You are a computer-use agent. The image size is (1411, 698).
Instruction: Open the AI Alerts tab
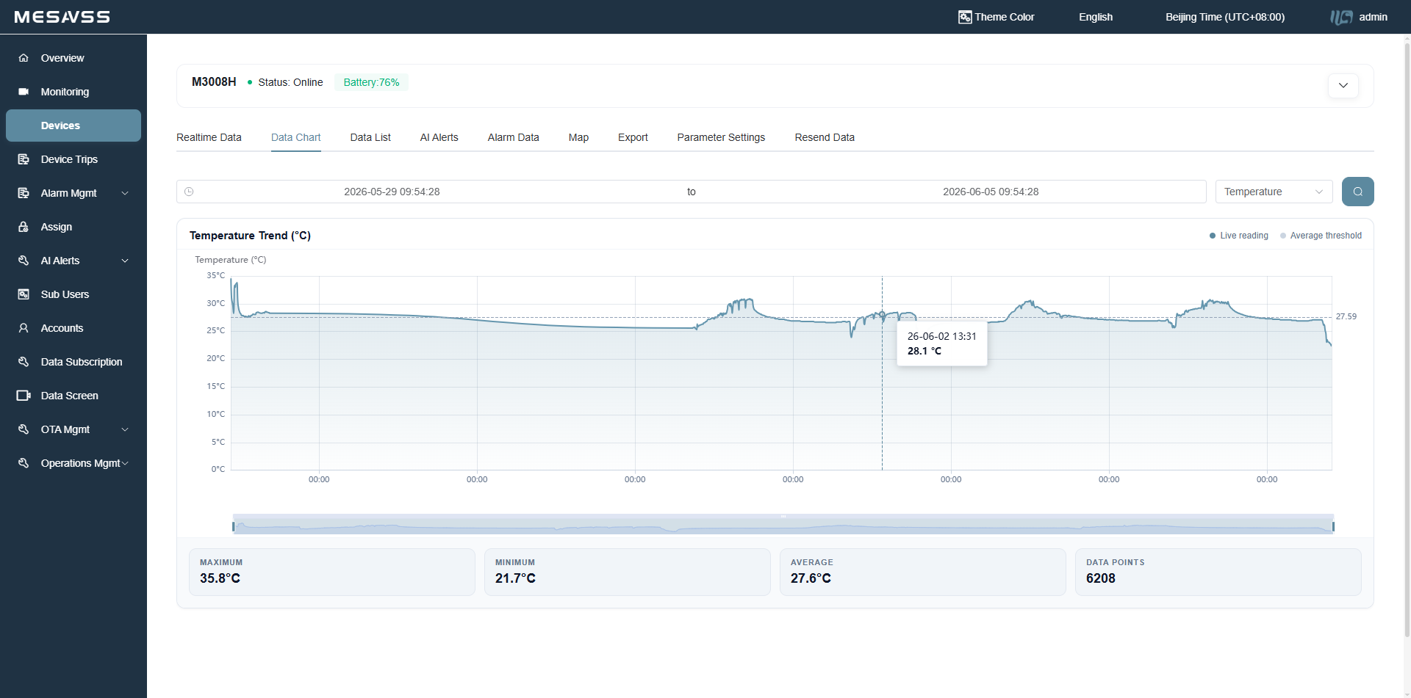(x=439, y=137)
